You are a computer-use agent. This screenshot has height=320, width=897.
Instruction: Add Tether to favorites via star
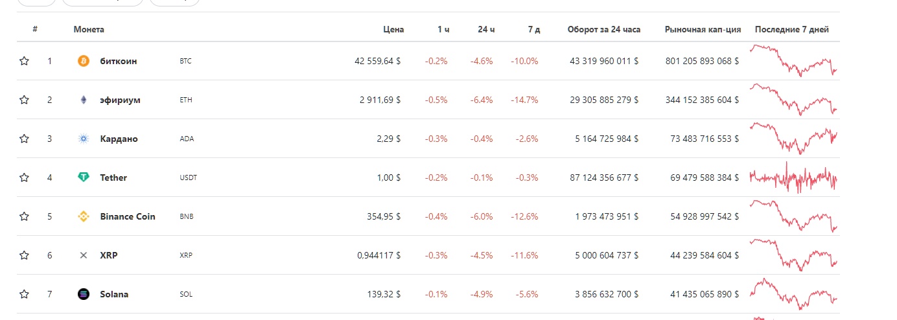click(24, 177)
